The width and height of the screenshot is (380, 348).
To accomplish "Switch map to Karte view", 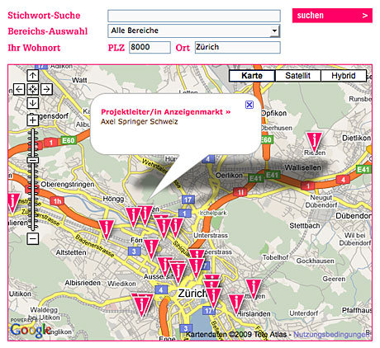I will click(252, 76).
